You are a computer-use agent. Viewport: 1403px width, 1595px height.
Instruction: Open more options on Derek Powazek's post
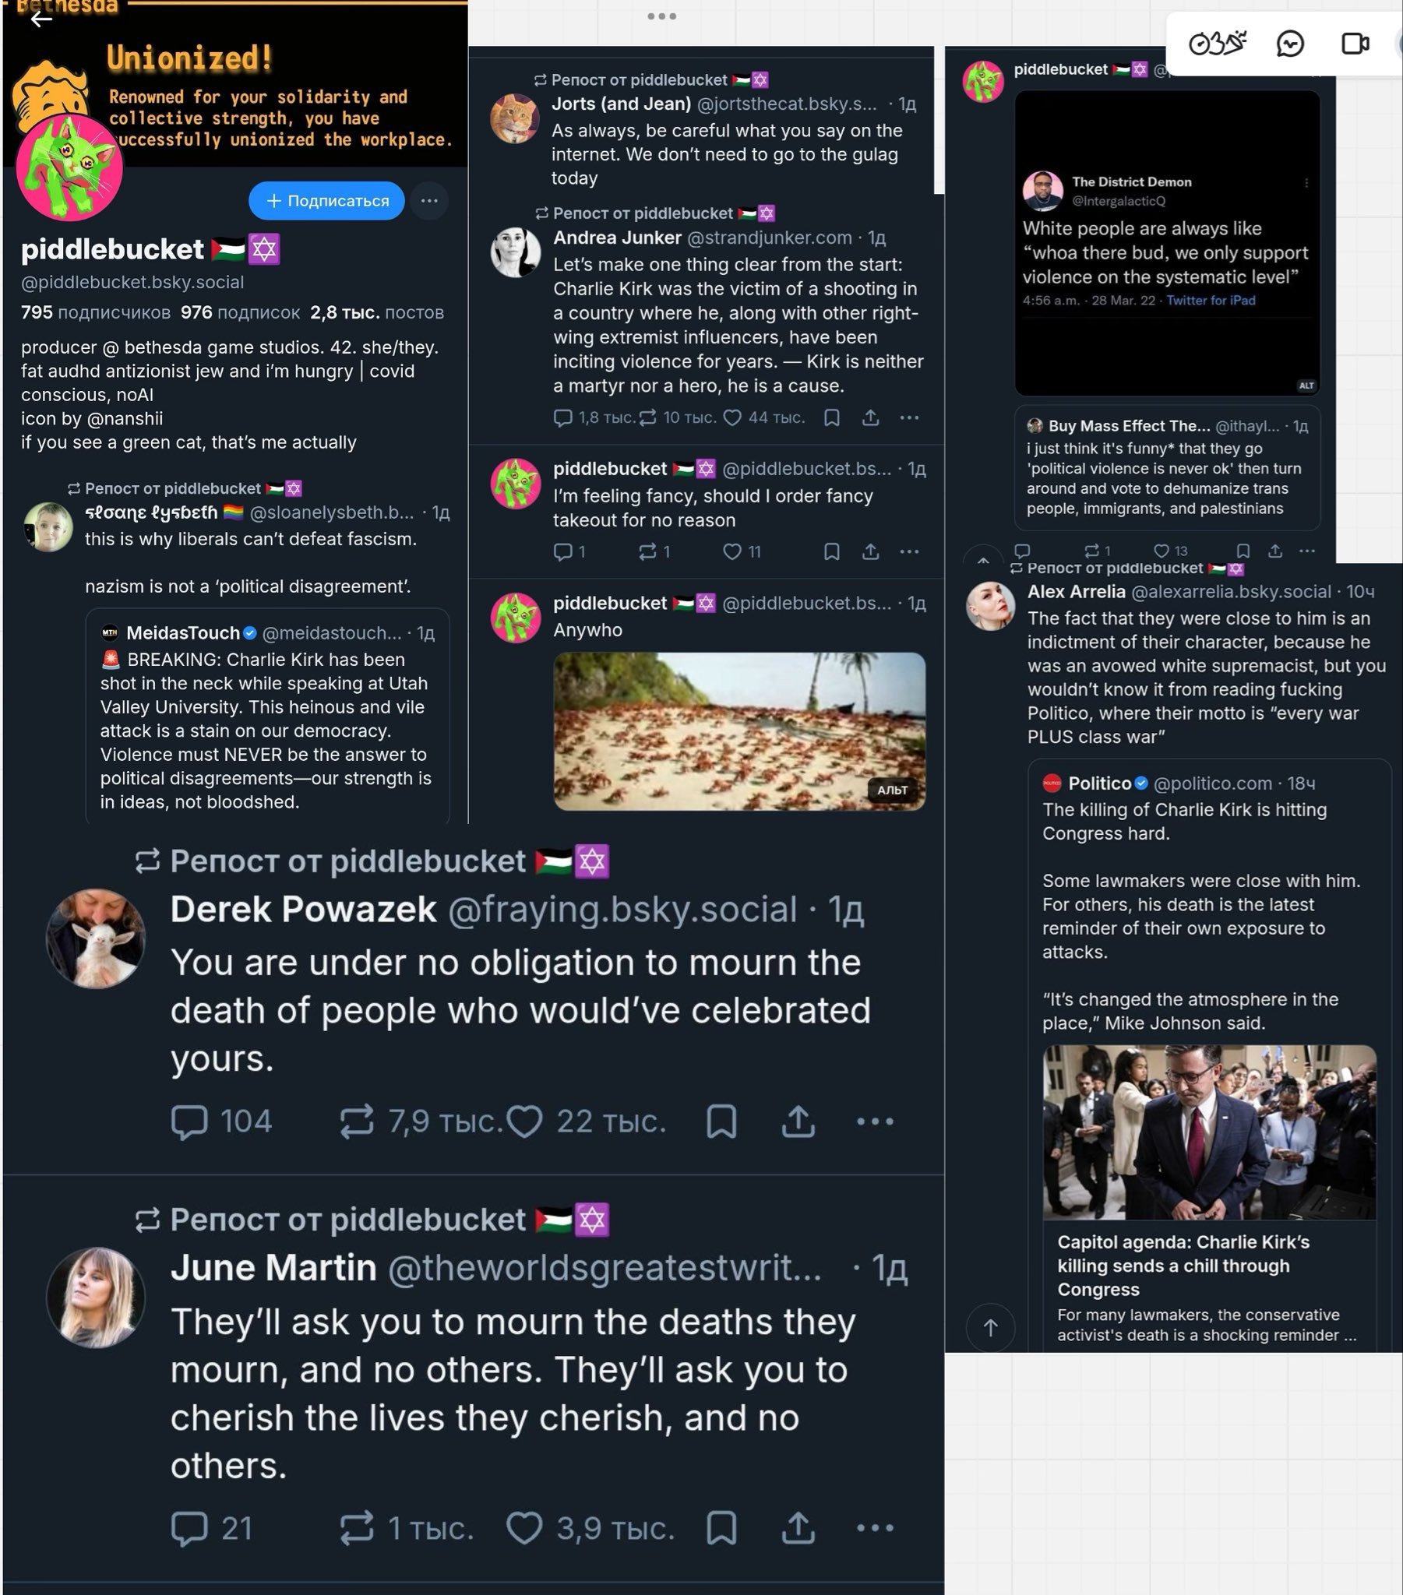point(874,1122)
